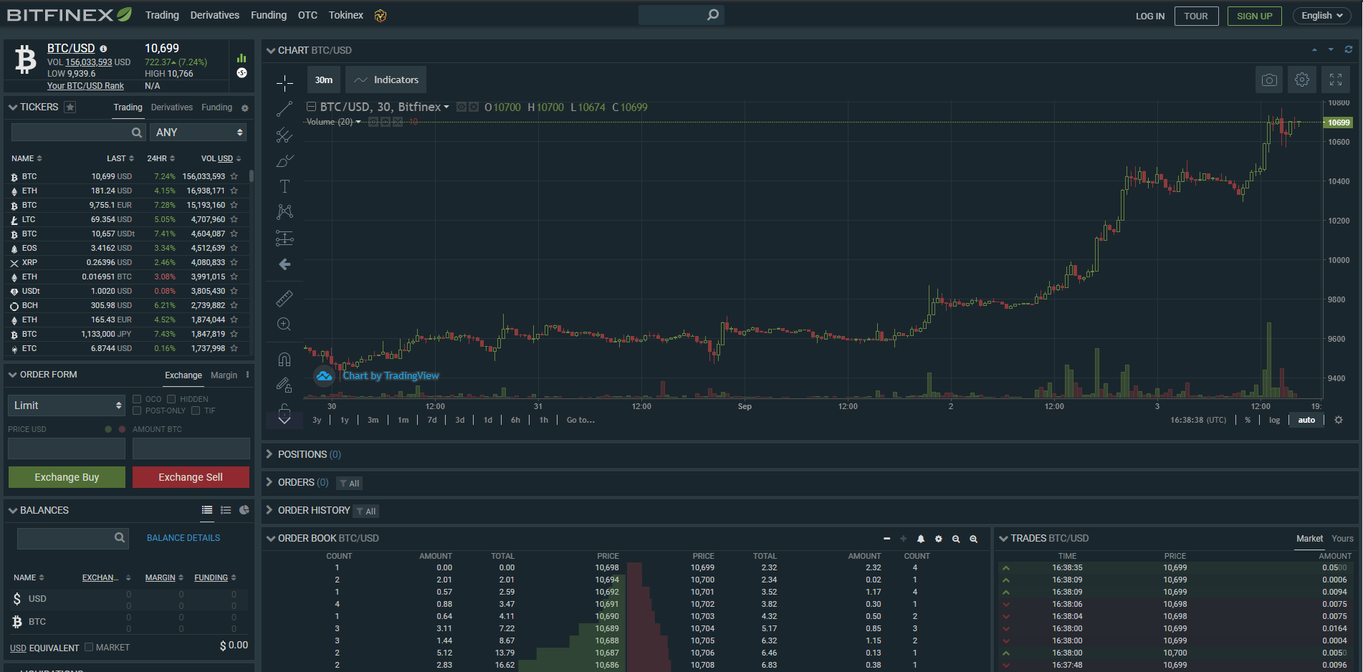Refresh the chart widget
This screenshot has height=672, width=1363.
(x=1349, y=49)
